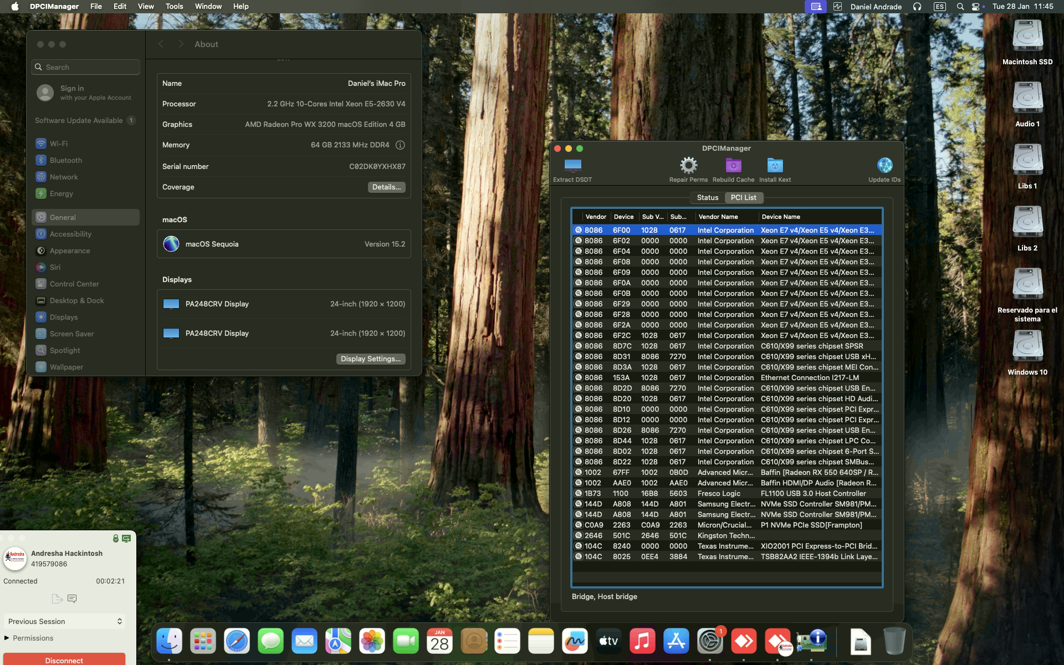Image resolution: width=1064 pixels, height=665 pixels.
Task: Select the Kingston Techn... row
Action: (x=727, y=536)
